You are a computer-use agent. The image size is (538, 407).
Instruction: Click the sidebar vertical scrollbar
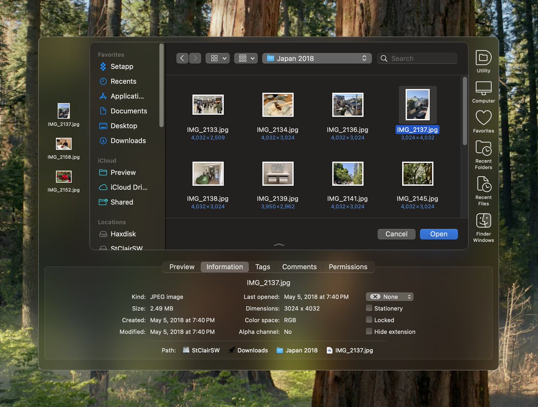pos(161,85)
